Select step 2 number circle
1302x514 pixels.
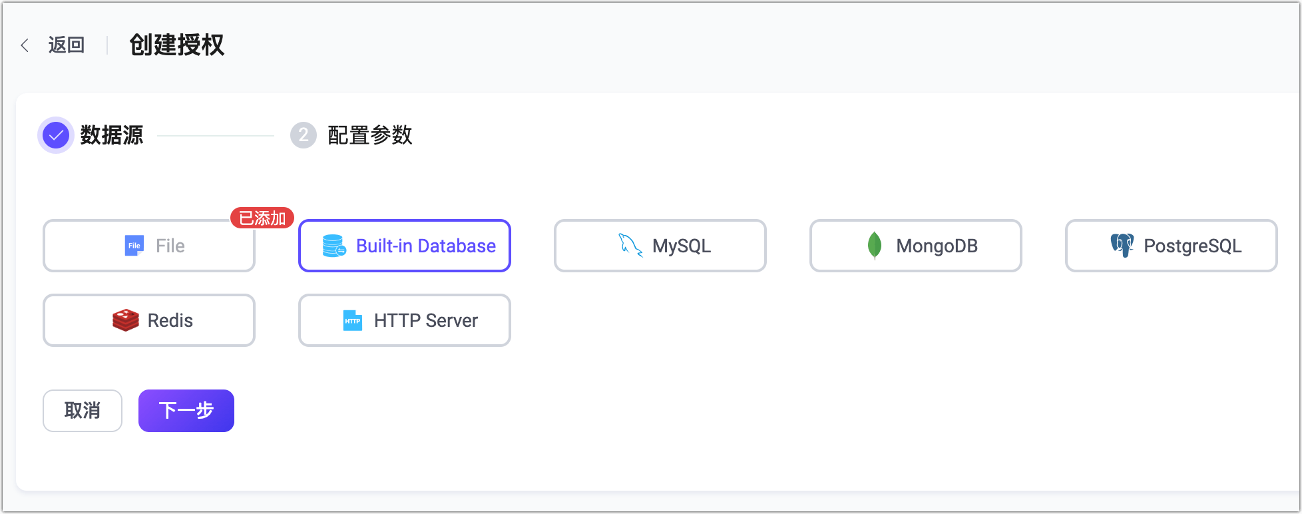(304, 135)
